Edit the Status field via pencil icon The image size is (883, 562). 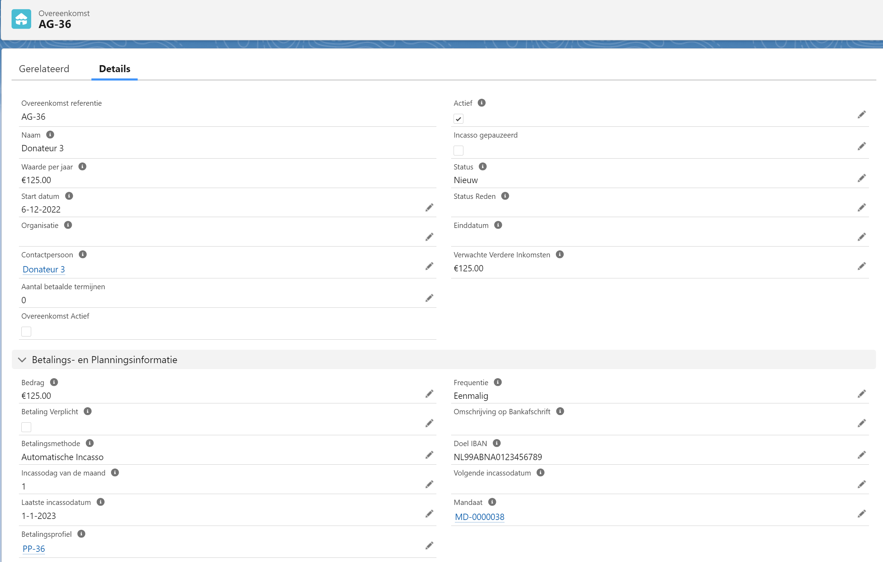click(861, 178)
